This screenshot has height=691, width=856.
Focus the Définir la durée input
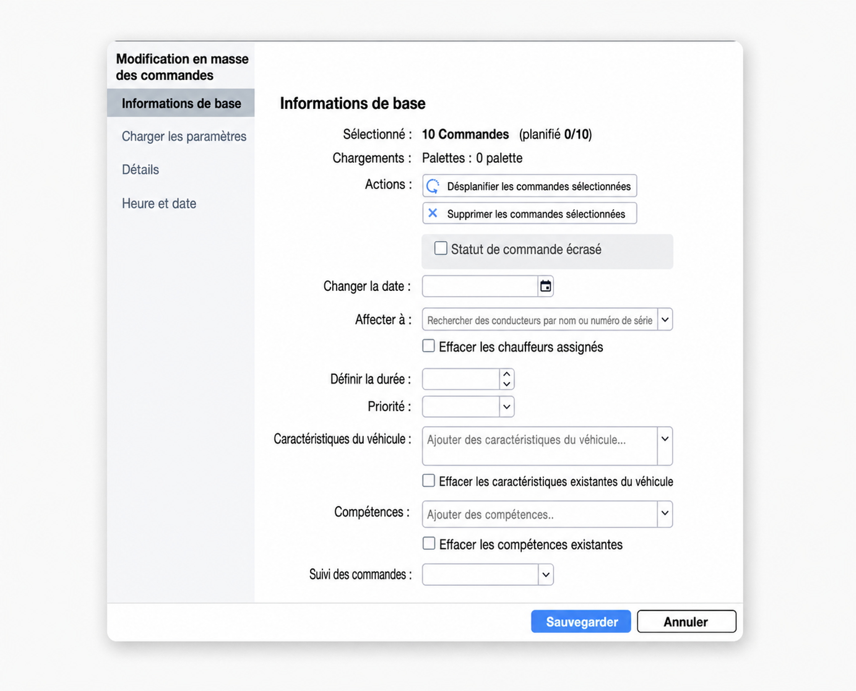(461, 379)
